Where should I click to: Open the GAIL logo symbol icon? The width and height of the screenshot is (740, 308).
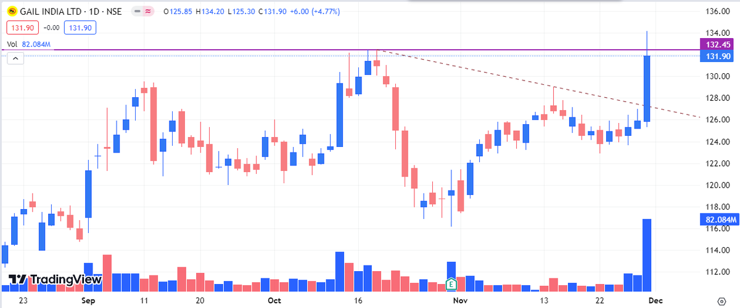point(12,12)
